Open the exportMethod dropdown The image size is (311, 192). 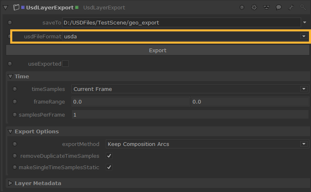(207, 144)
